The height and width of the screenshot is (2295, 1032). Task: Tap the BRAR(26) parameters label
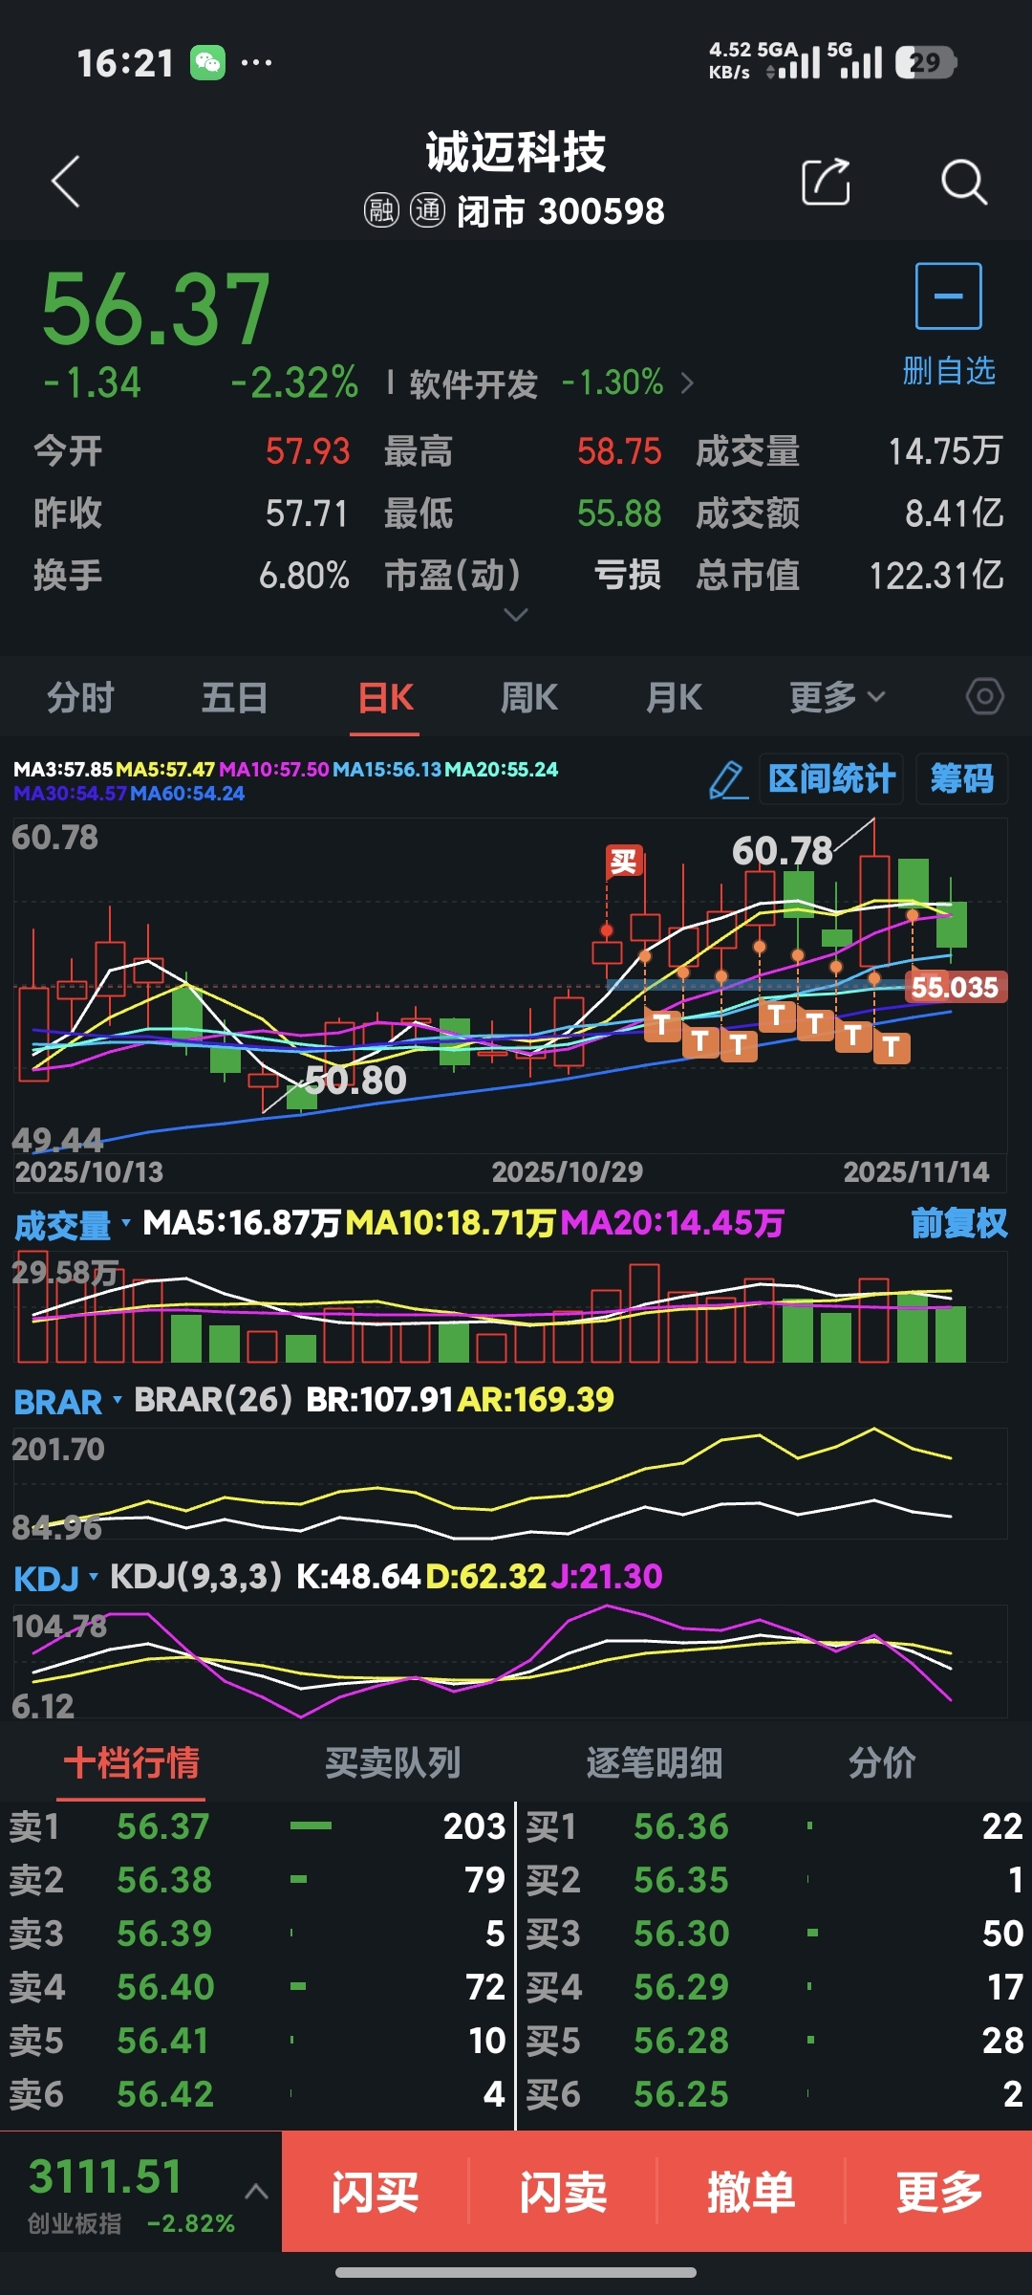point(213,1399)
